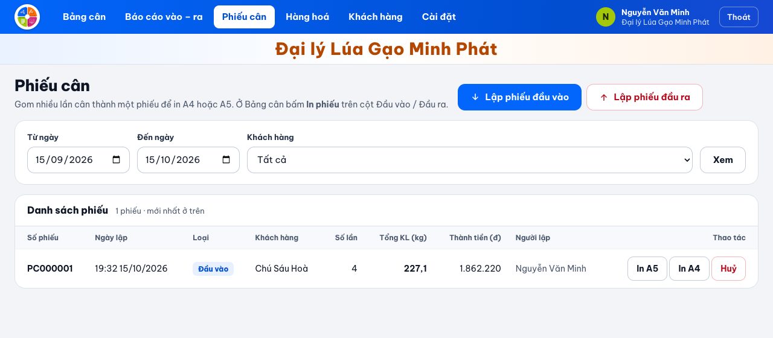773x338 pixels.
Task: Click amount value 1.862.220
Action: (x=480, y=269)
